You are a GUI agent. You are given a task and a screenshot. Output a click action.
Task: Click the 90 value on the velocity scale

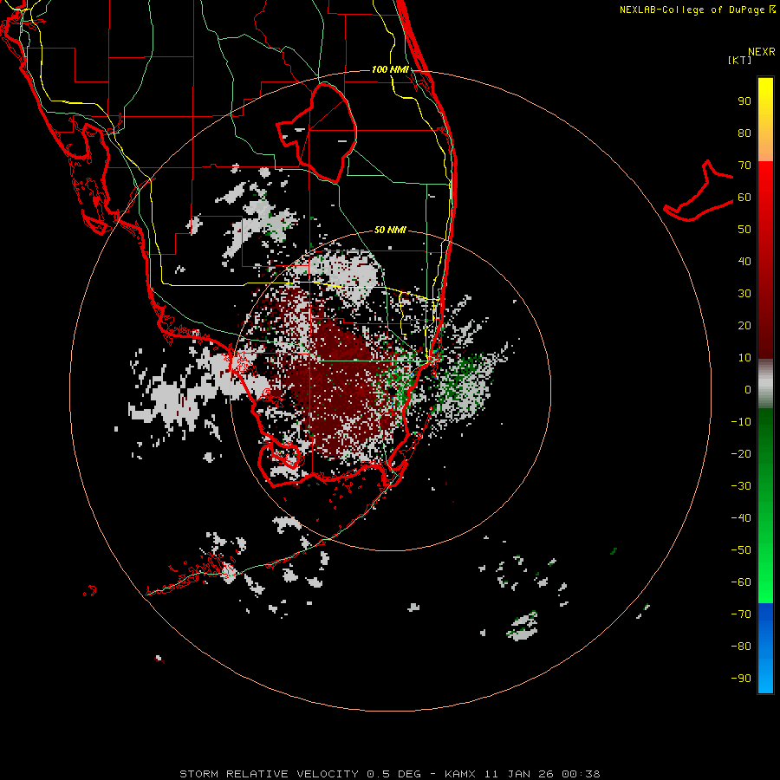pyautogui.click(x=744, y=101)
